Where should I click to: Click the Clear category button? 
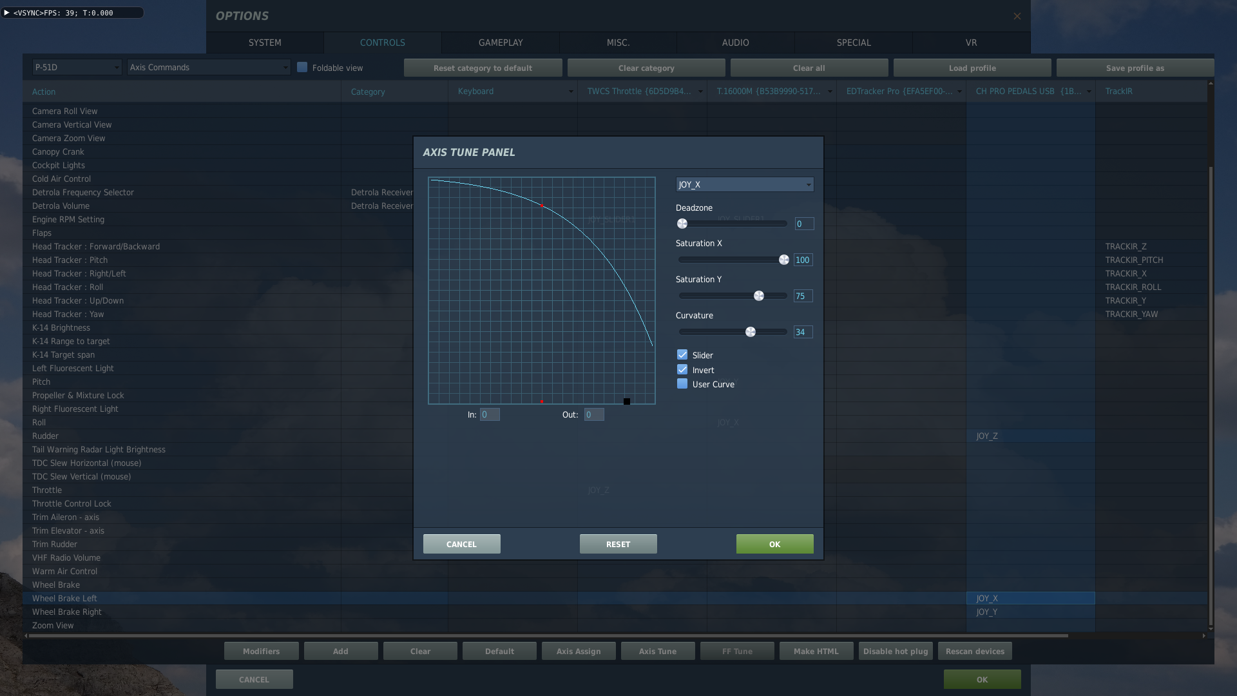(646, 68)
